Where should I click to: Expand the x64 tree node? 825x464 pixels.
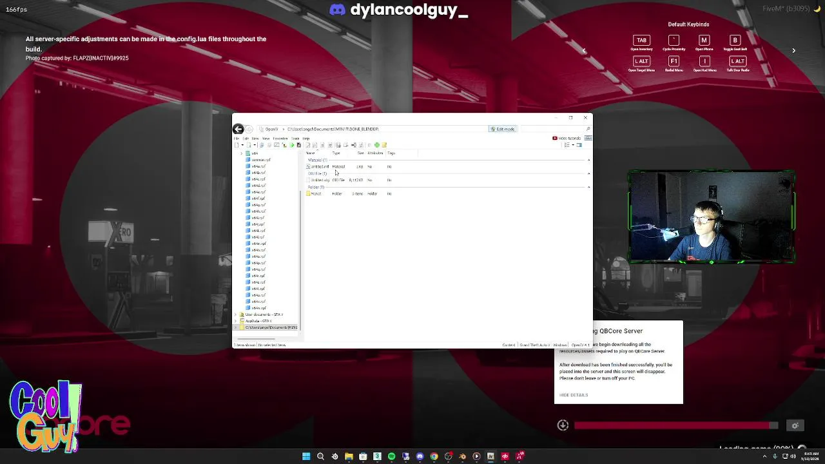pos(241,153)
